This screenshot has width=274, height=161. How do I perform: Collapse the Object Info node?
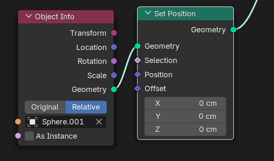[29, 16]
